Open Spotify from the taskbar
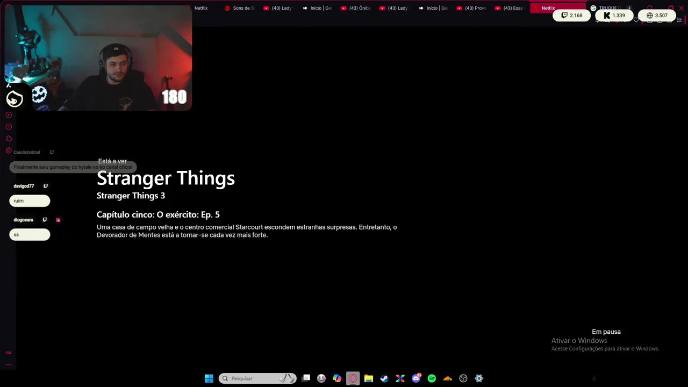 (x=432, y=378)
